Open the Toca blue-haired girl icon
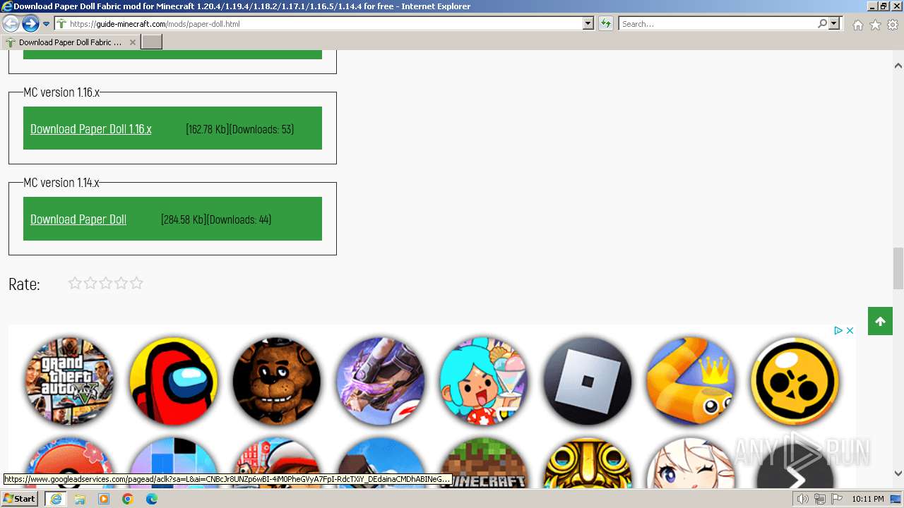The image size is (904, 508). point(484,381)
